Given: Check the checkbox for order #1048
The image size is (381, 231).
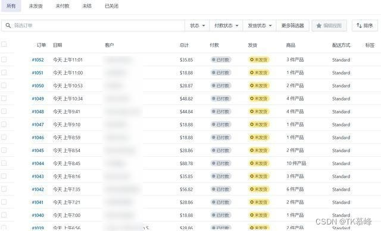Looking at the screenshot, I should (x=4, y=111).
